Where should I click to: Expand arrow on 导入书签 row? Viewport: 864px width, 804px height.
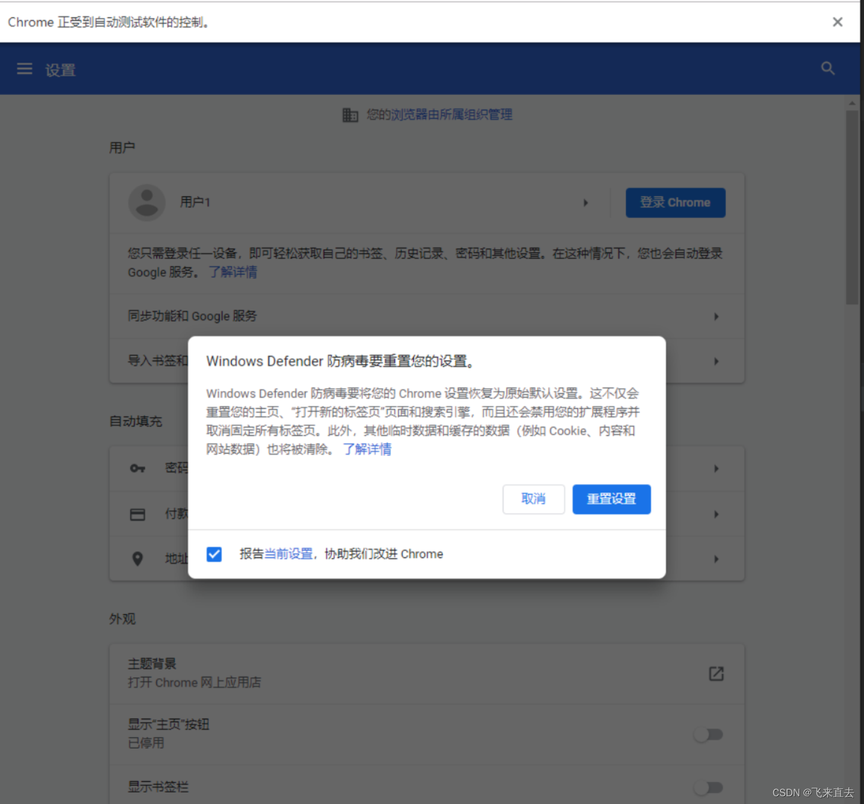717,361
